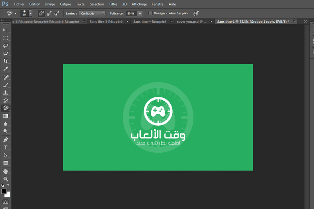
Task: Select the Eyedropper tool
Action: (5, 69)
